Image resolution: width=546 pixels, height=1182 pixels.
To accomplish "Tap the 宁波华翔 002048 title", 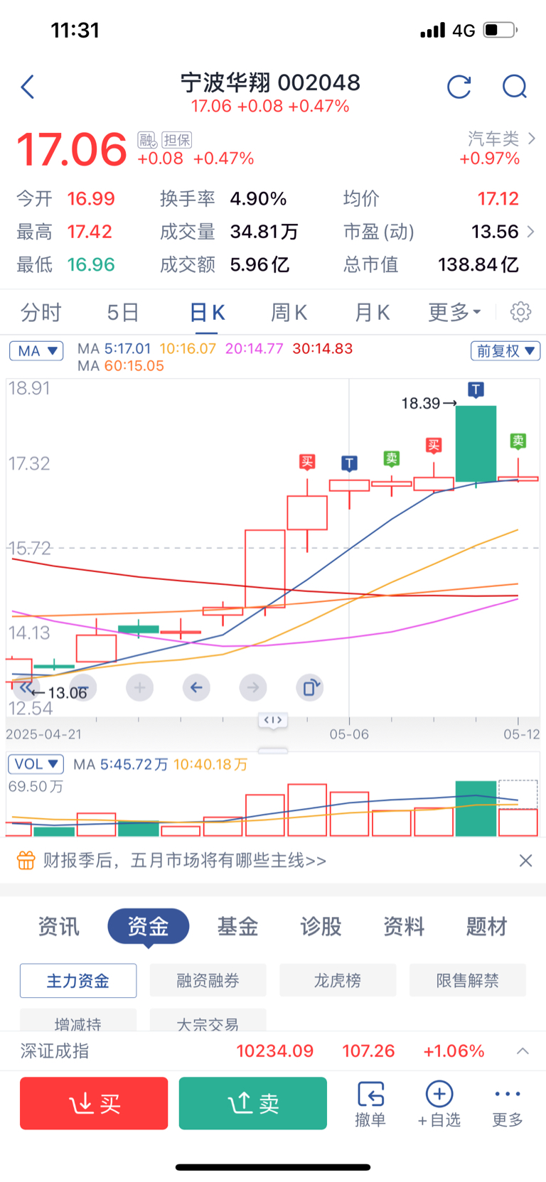I will tap(270, 82).
